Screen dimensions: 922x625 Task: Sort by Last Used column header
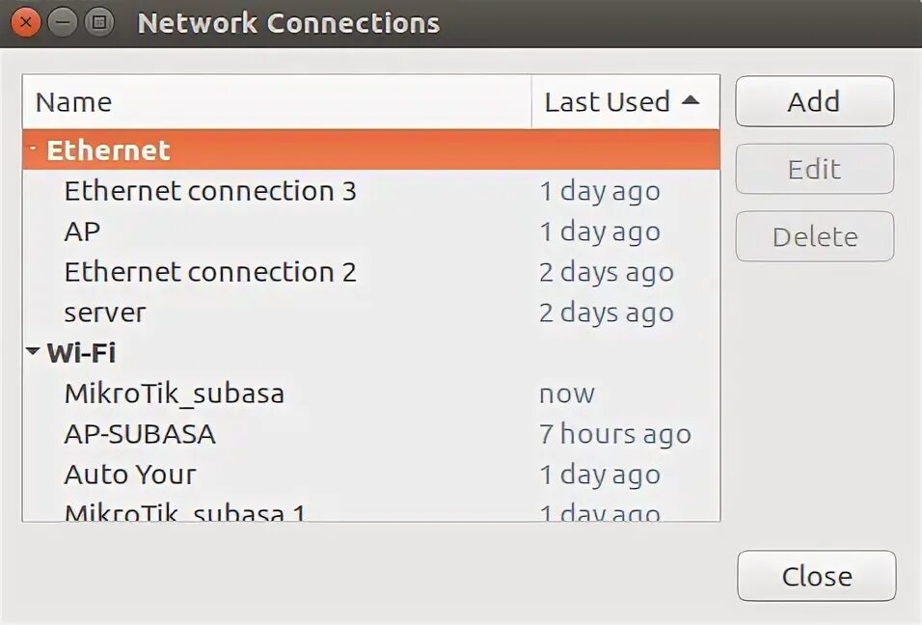click(x=608, y=101)
